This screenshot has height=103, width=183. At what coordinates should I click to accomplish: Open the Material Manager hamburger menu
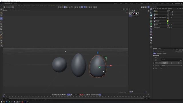coord(130,9)
